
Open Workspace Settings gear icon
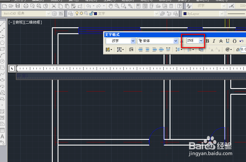54,14
